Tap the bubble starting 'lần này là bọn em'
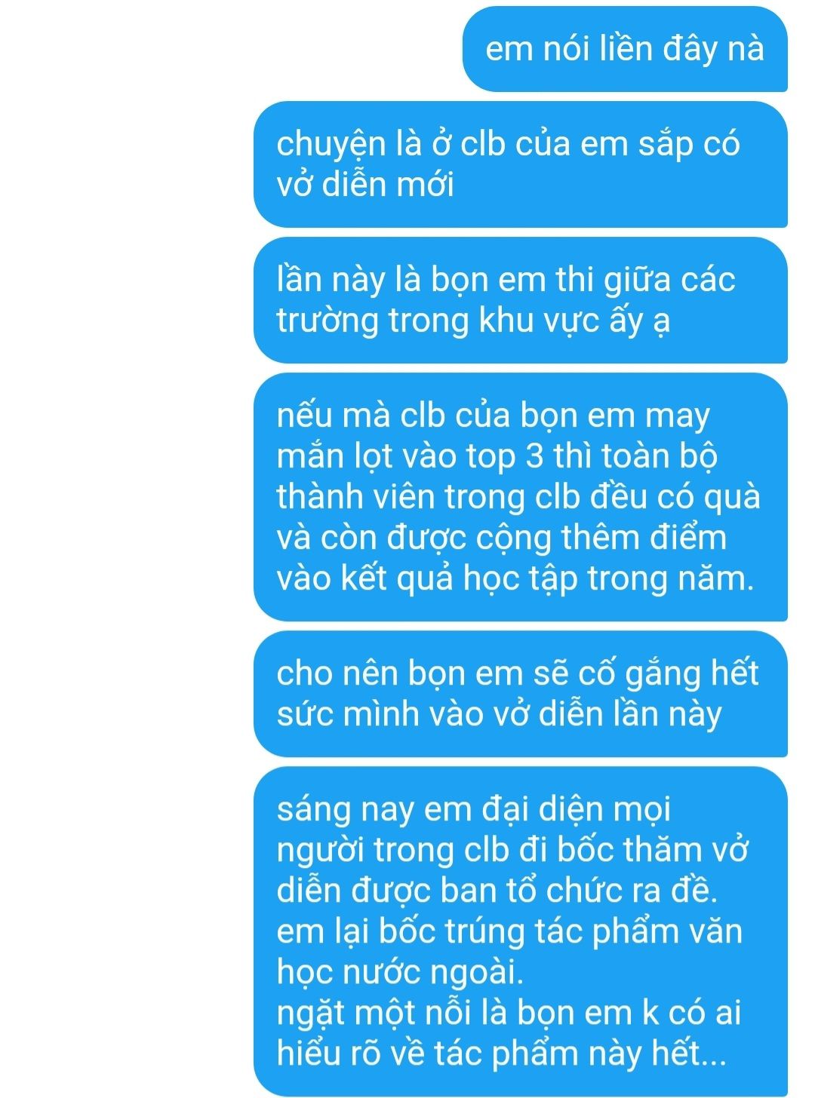 click(521, 300)
